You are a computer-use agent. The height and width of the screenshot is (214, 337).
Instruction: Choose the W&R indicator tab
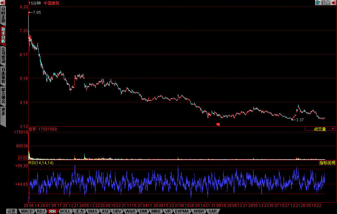131,211
